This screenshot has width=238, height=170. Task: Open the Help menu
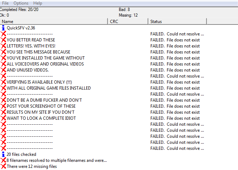tap(38, 3)
